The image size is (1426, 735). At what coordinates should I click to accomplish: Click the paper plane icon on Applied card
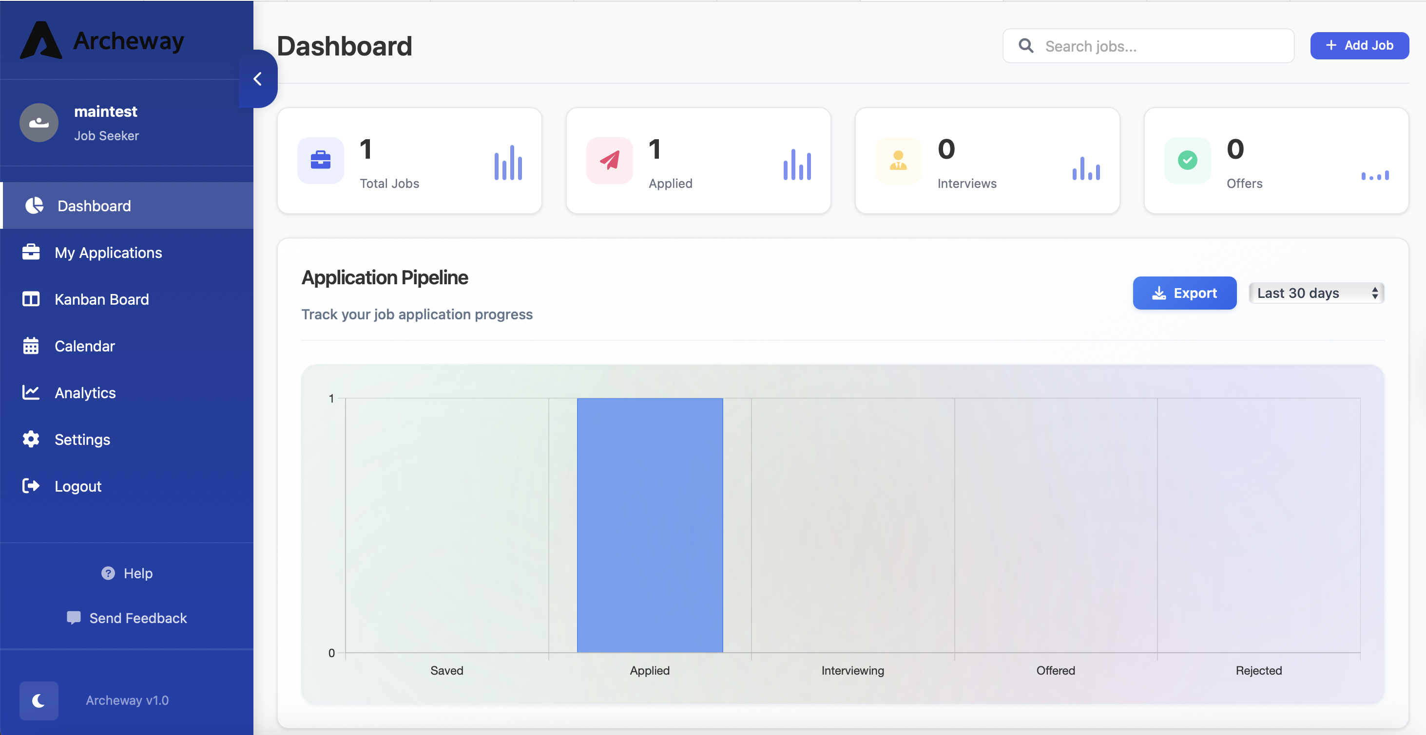(609, 161)
